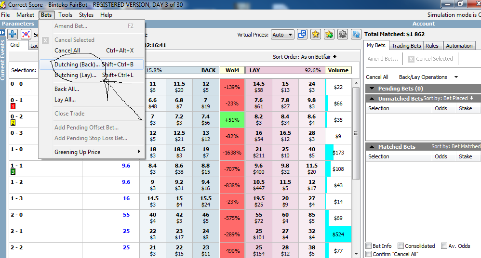Change Matched Bets sort by Bet Matched
Viewport: 481px width, 258px height.
(456, 146)
